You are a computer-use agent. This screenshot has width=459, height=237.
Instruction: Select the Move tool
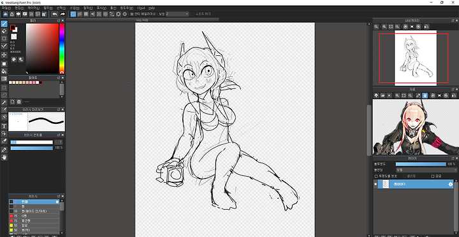[x=4, y=55]
